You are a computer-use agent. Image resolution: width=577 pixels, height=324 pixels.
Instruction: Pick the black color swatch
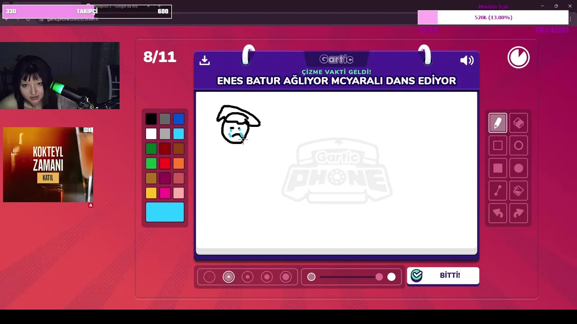click(151, 119)
